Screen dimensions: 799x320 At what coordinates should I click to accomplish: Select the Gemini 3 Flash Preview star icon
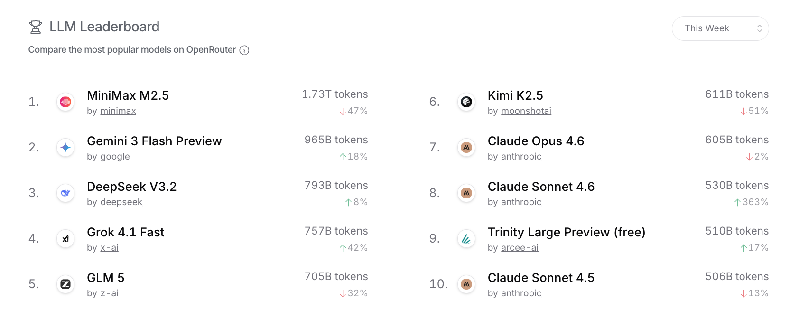(x=65, y=147)
